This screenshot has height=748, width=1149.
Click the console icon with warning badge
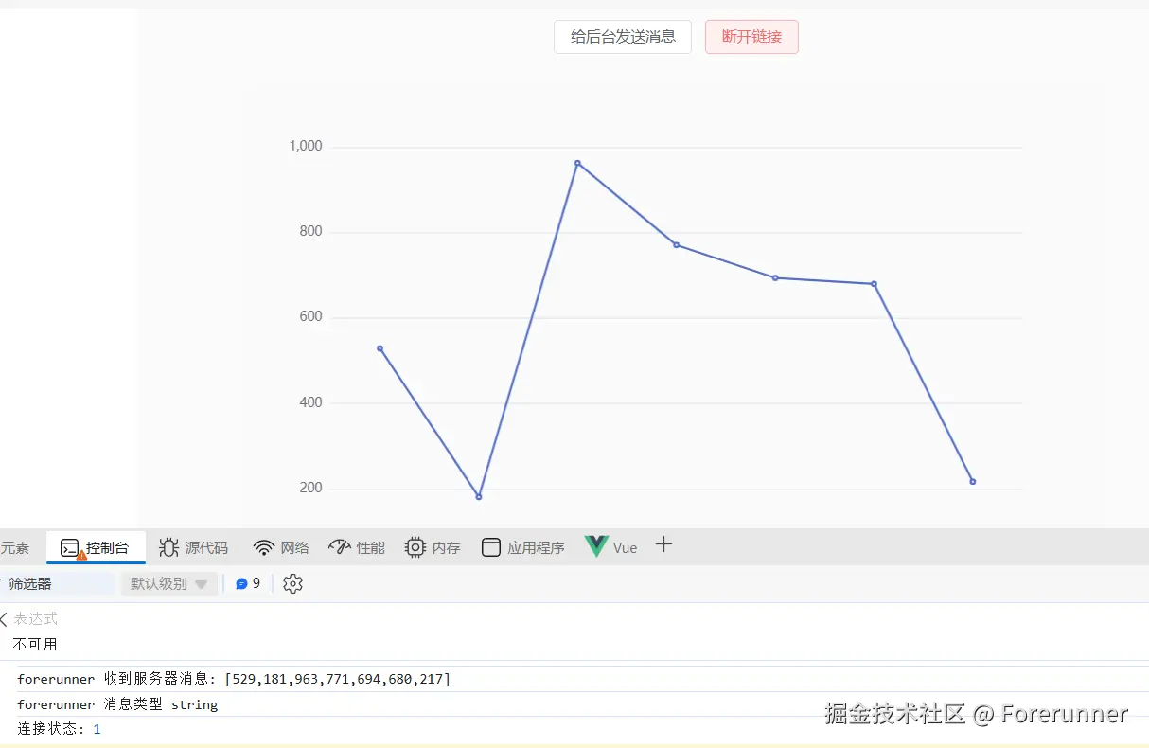[x=71, y=548]
